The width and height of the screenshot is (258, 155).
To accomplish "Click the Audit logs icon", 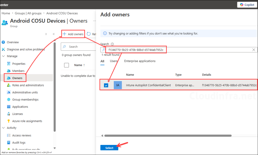I will point(9,142).
